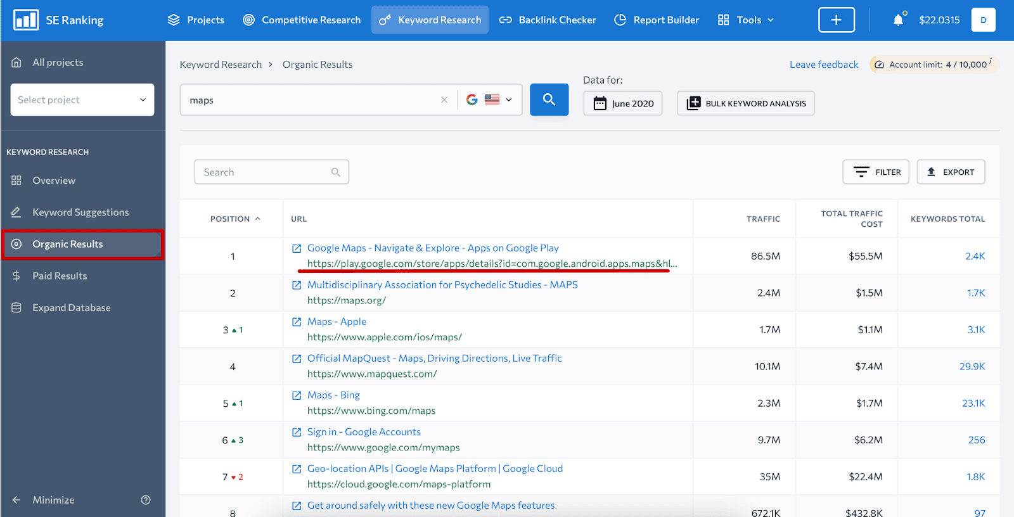This screenshot has width=1014, height=517.
Task: Click 2.4K keywords total link
Action: (x=975, y=256)
